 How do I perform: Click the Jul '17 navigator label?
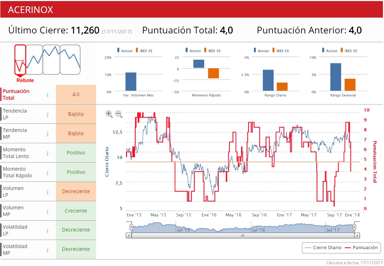[333, 230]
